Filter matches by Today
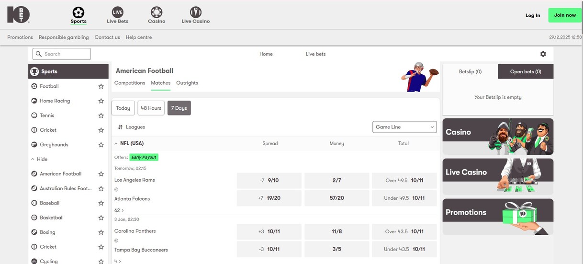This screenshot has height=264, width=583. tap(123, 108)
